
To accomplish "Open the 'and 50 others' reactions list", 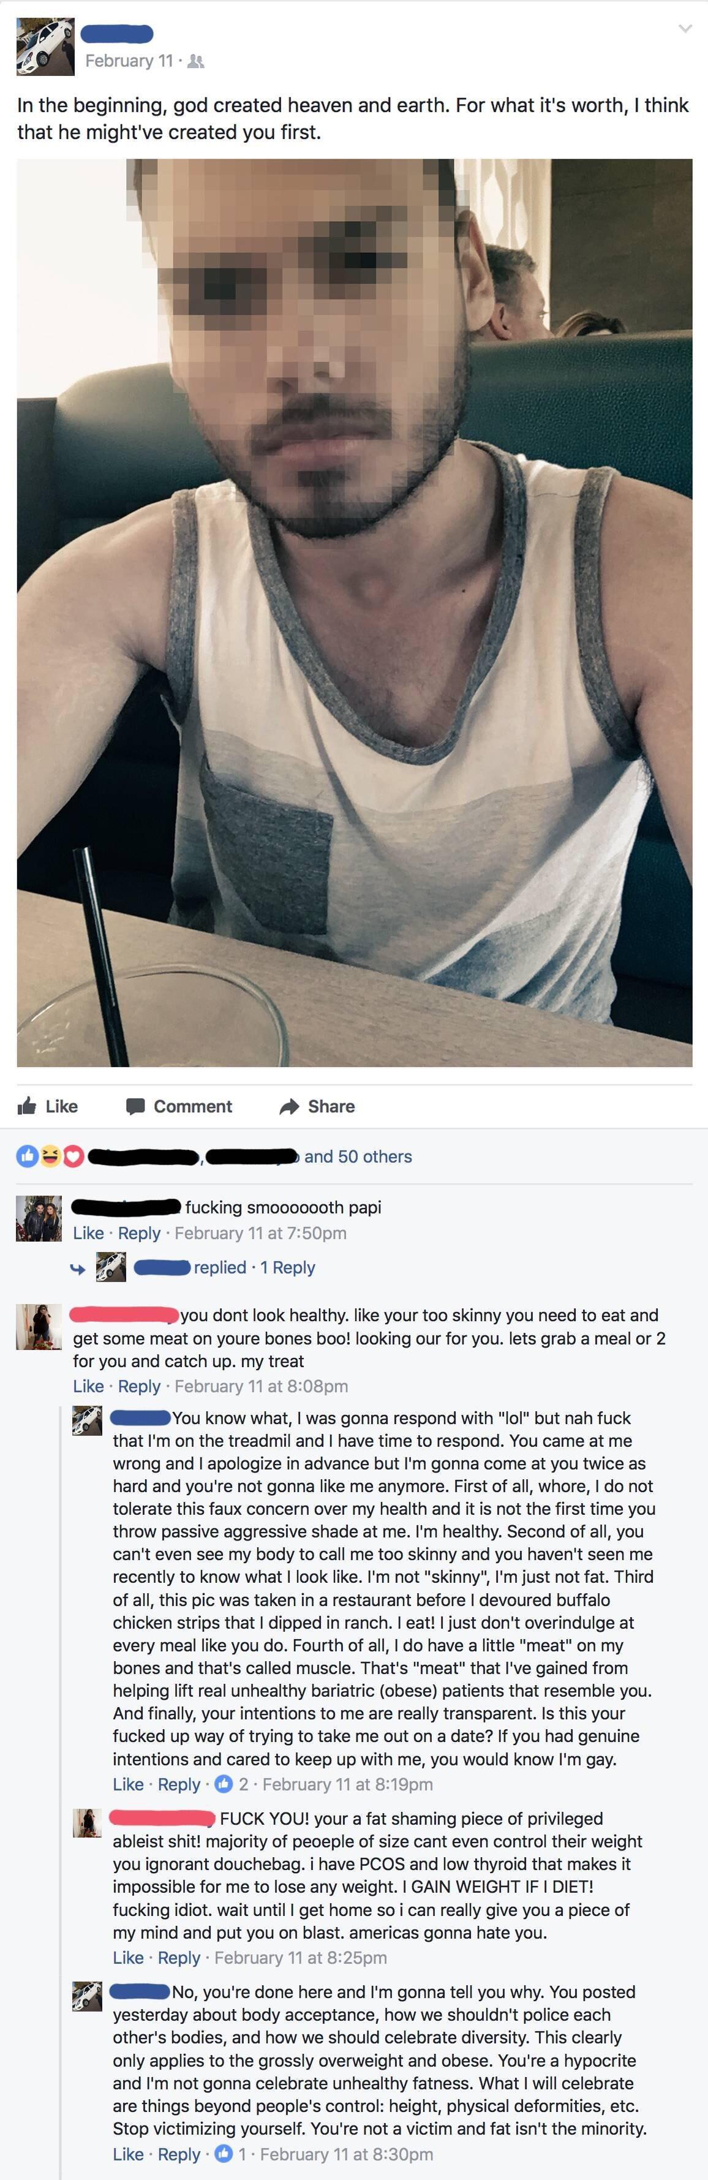I will [x=358, y=1156].
